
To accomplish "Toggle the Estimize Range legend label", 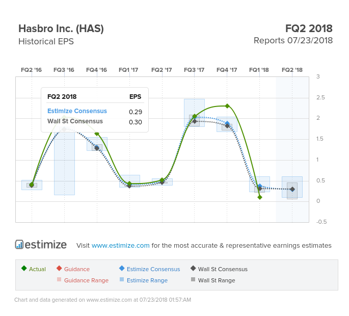I will pyautogui.click(x=147, y=280).
